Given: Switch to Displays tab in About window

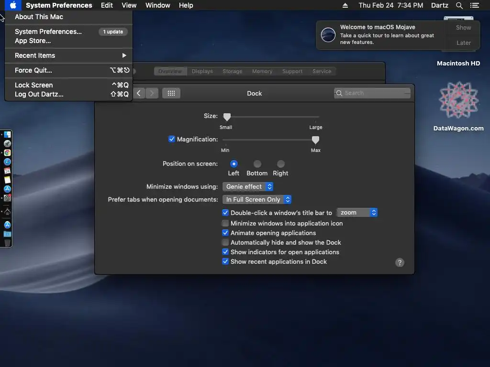Looking at the screenshot, I should [202, 71].
